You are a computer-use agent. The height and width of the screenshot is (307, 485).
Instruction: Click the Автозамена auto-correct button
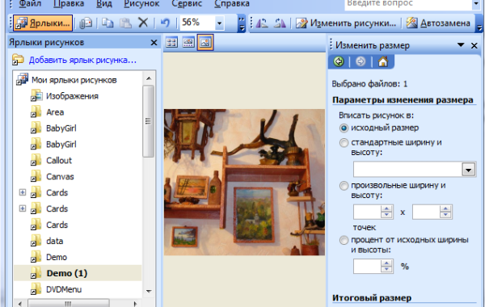point(438,23)
